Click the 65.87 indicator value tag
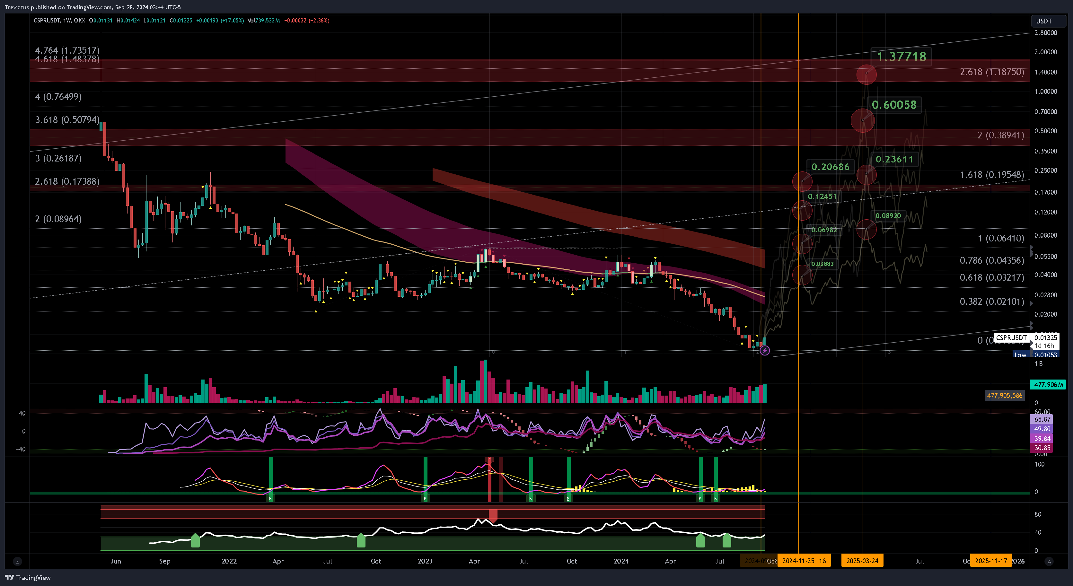The image size is (1073, 586). [x=1042, y=419]
